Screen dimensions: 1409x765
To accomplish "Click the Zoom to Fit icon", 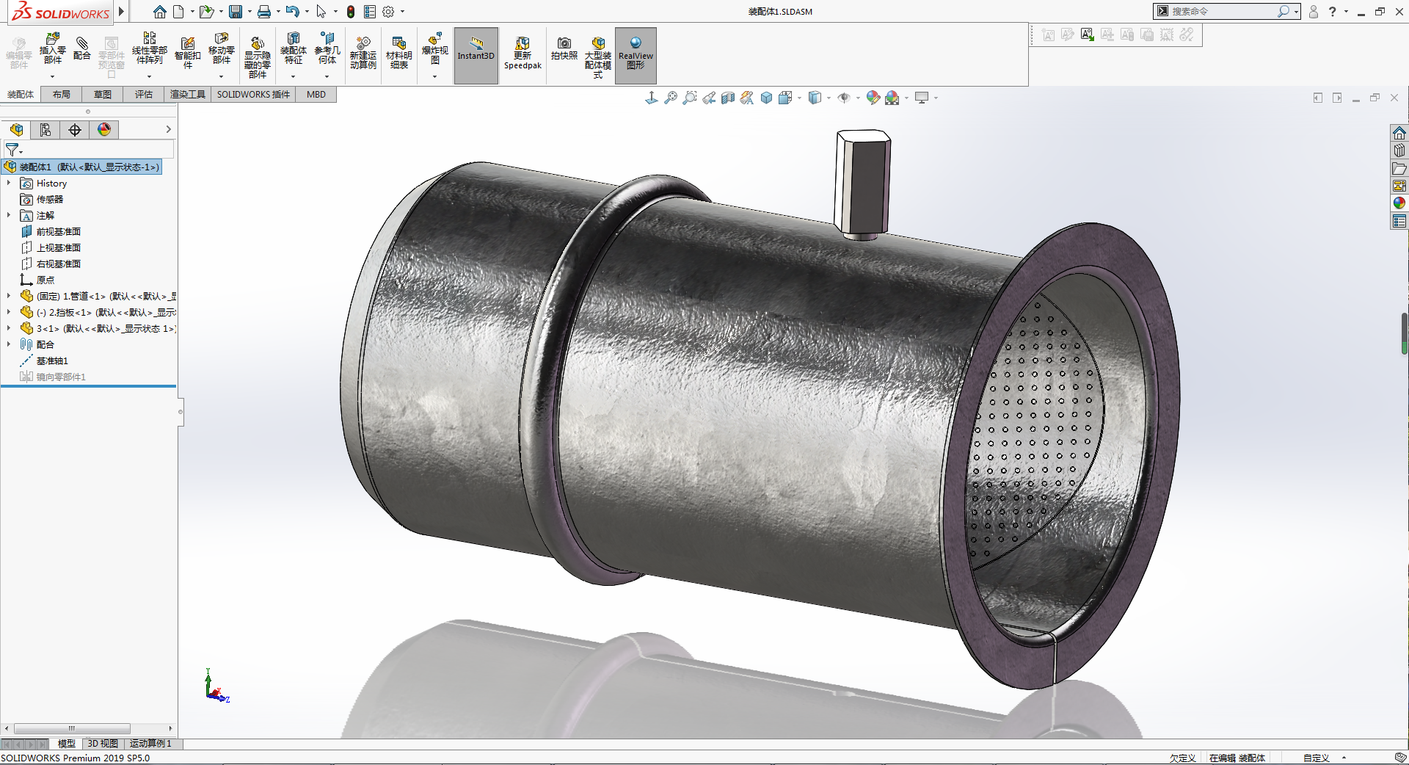I will 670,98.
